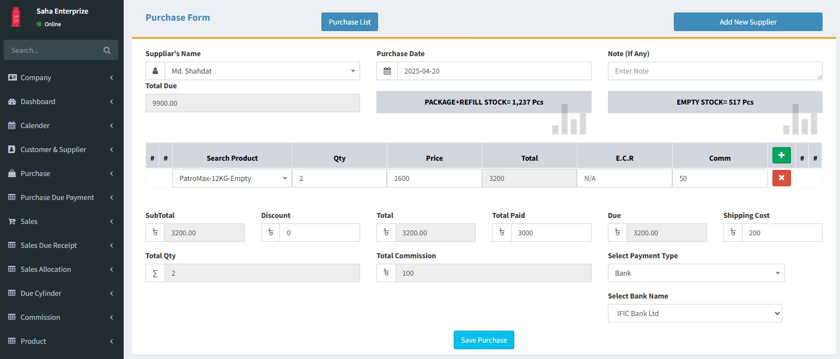Open the Sales Allocation menu
Screen dimensions: 840x359
click(x=62, y=269)
